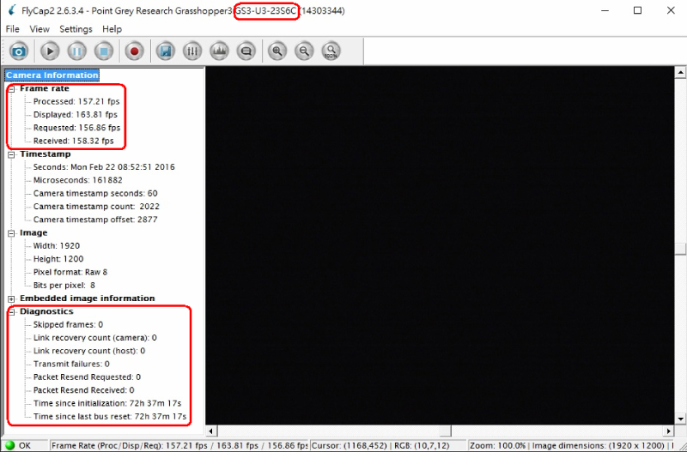Click the horizontal scrollbar right arrow
The height and width of the screenshot is (452, 687).
pyautogui.click(x=668, y=431)
